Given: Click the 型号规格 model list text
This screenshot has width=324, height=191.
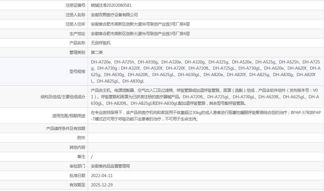Looking at the screenshot, I should tap(206, 71).
